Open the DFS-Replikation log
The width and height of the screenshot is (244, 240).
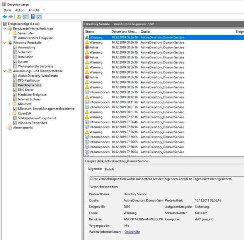pos(29,80)
